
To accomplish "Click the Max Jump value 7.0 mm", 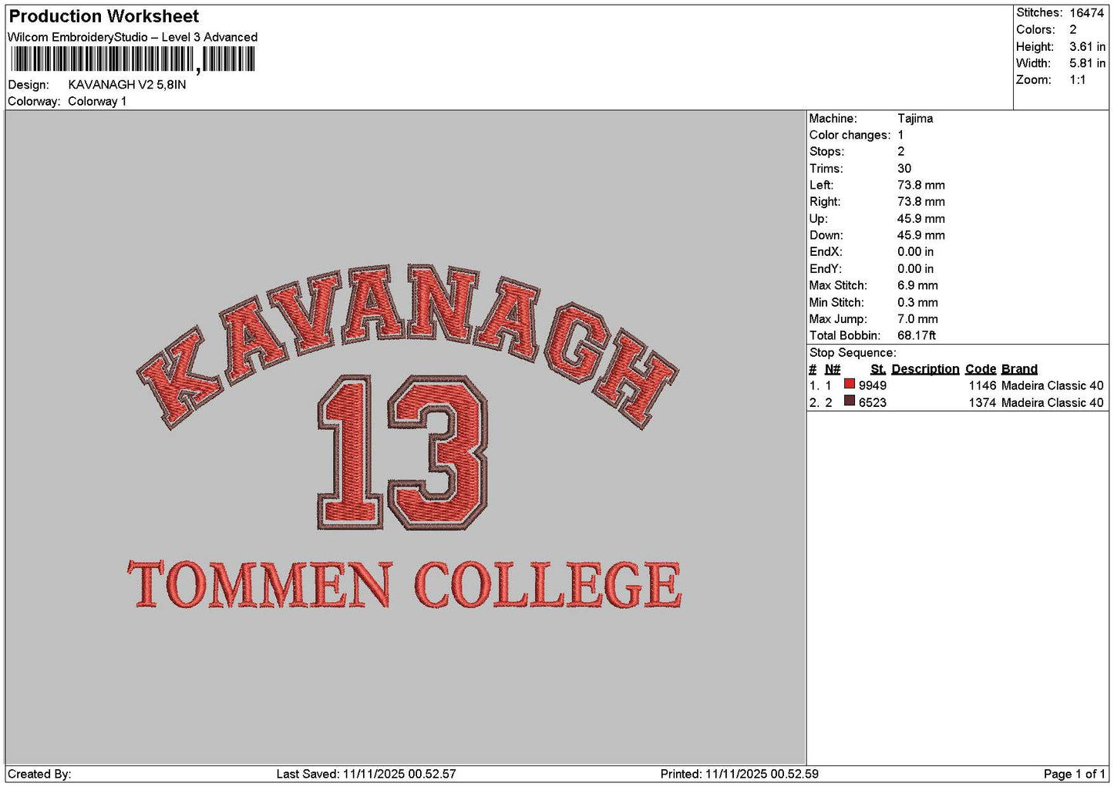I will (x=918, y=319).
